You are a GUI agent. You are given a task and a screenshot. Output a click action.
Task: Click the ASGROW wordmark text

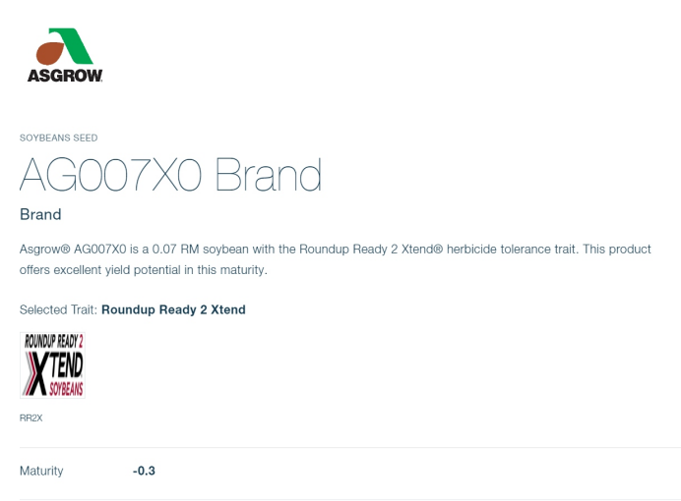(x=65, y=76)
